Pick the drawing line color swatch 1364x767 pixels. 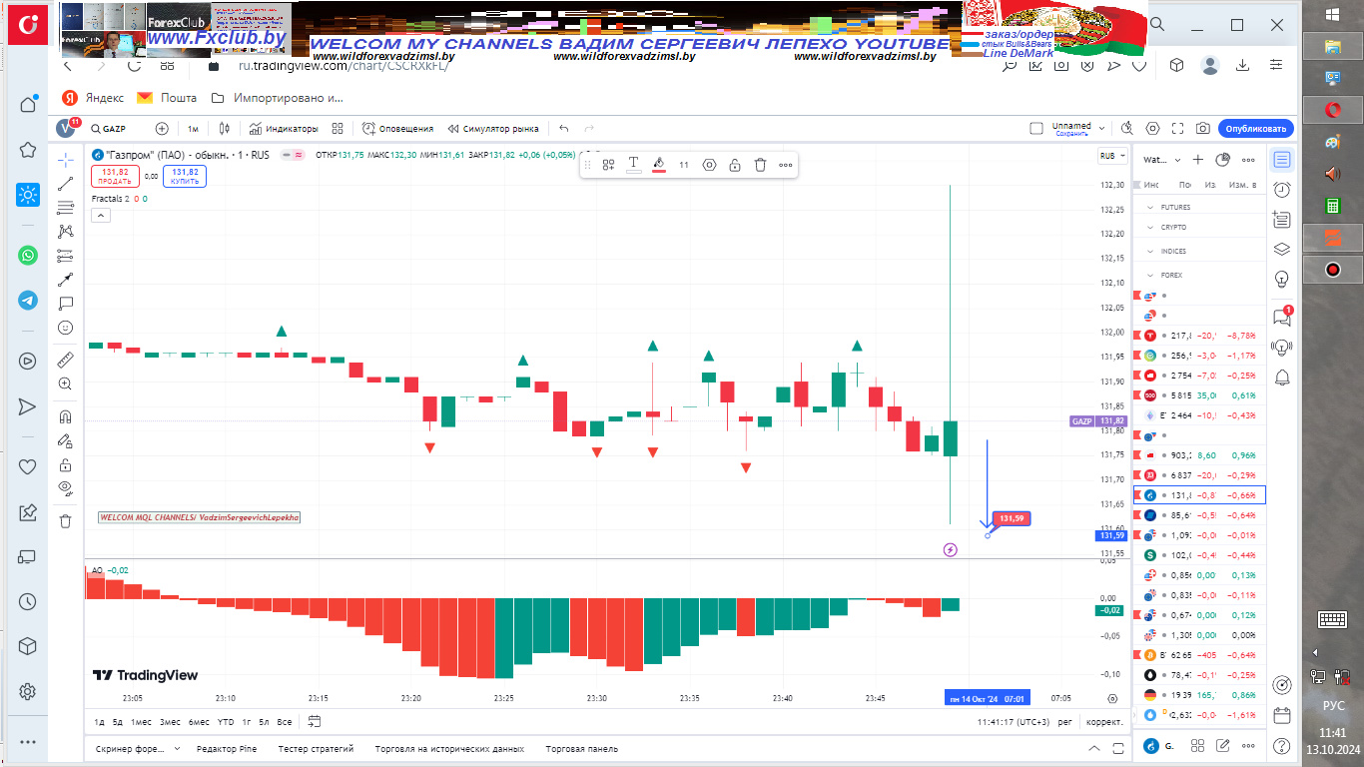[x=659, y=165]
